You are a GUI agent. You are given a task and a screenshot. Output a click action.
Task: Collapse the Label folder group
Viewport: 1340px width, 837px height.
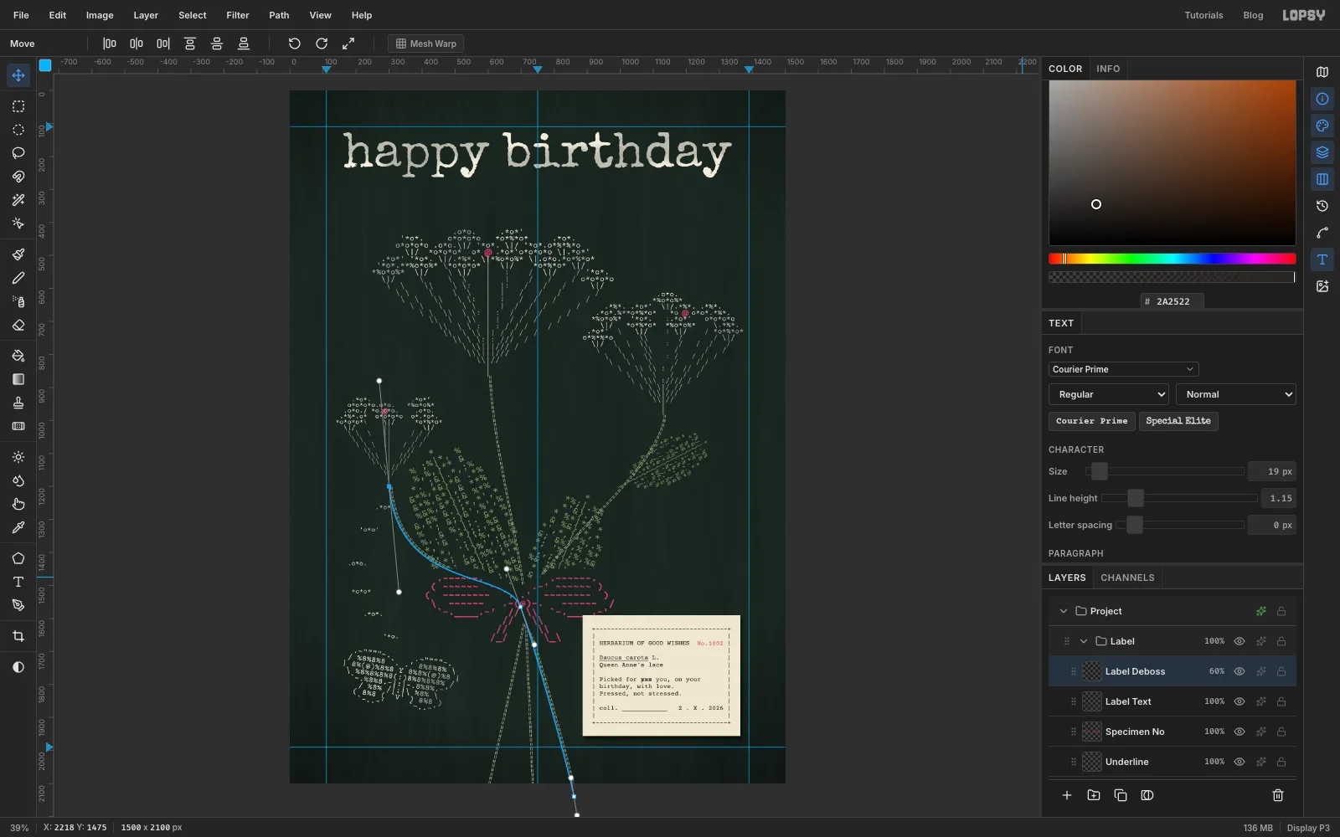1084,641
